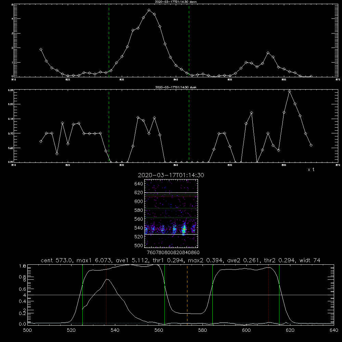Screen dimensions: 342x342
Task: Click right green dashed line in dusk plot
Action: pyautogui.click(x=189, y=126)
